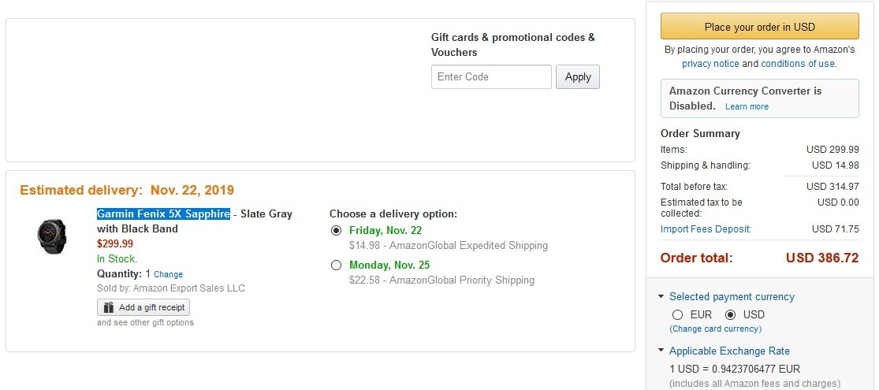Click the Change card currency link

pyautogui.click(x=717, y=329)
